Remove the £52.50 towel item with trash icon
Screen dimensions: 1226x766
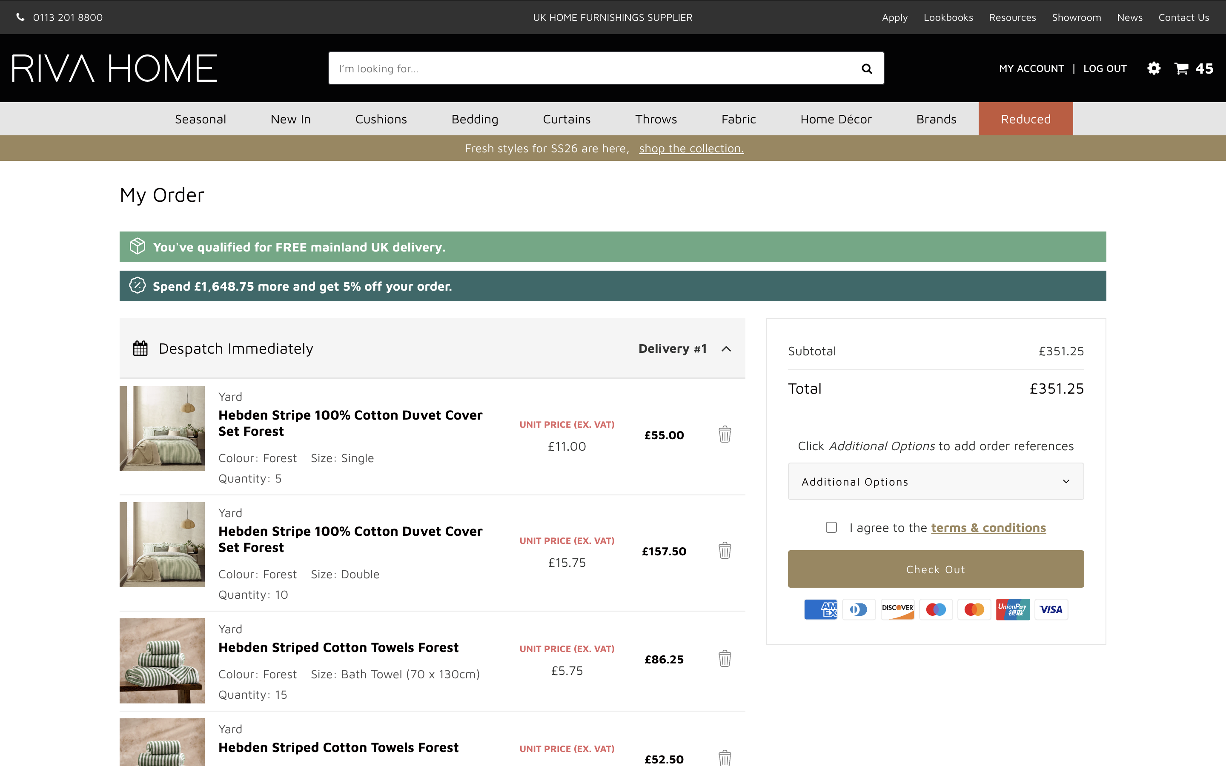click(725, 758)
